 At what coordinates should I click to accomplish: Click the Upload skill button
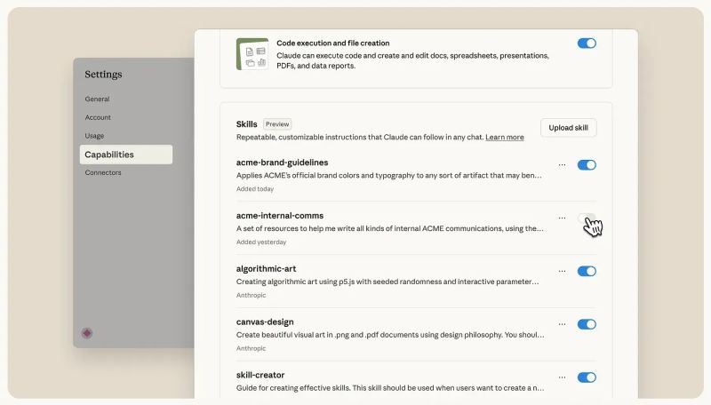[568, 128]
